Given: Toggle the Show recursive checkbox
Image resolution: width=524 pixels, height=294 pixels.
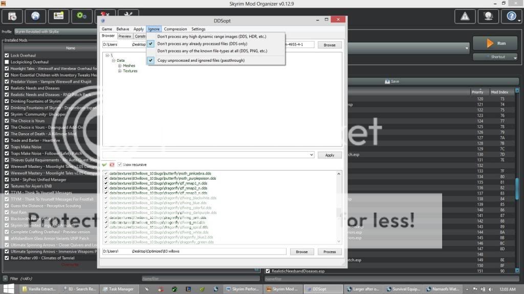Looking at the screenshot, I should [120, 165].
